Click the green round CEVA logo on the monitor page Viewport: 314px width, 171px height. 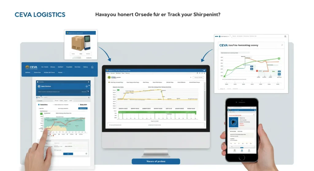tap(109, 77)
